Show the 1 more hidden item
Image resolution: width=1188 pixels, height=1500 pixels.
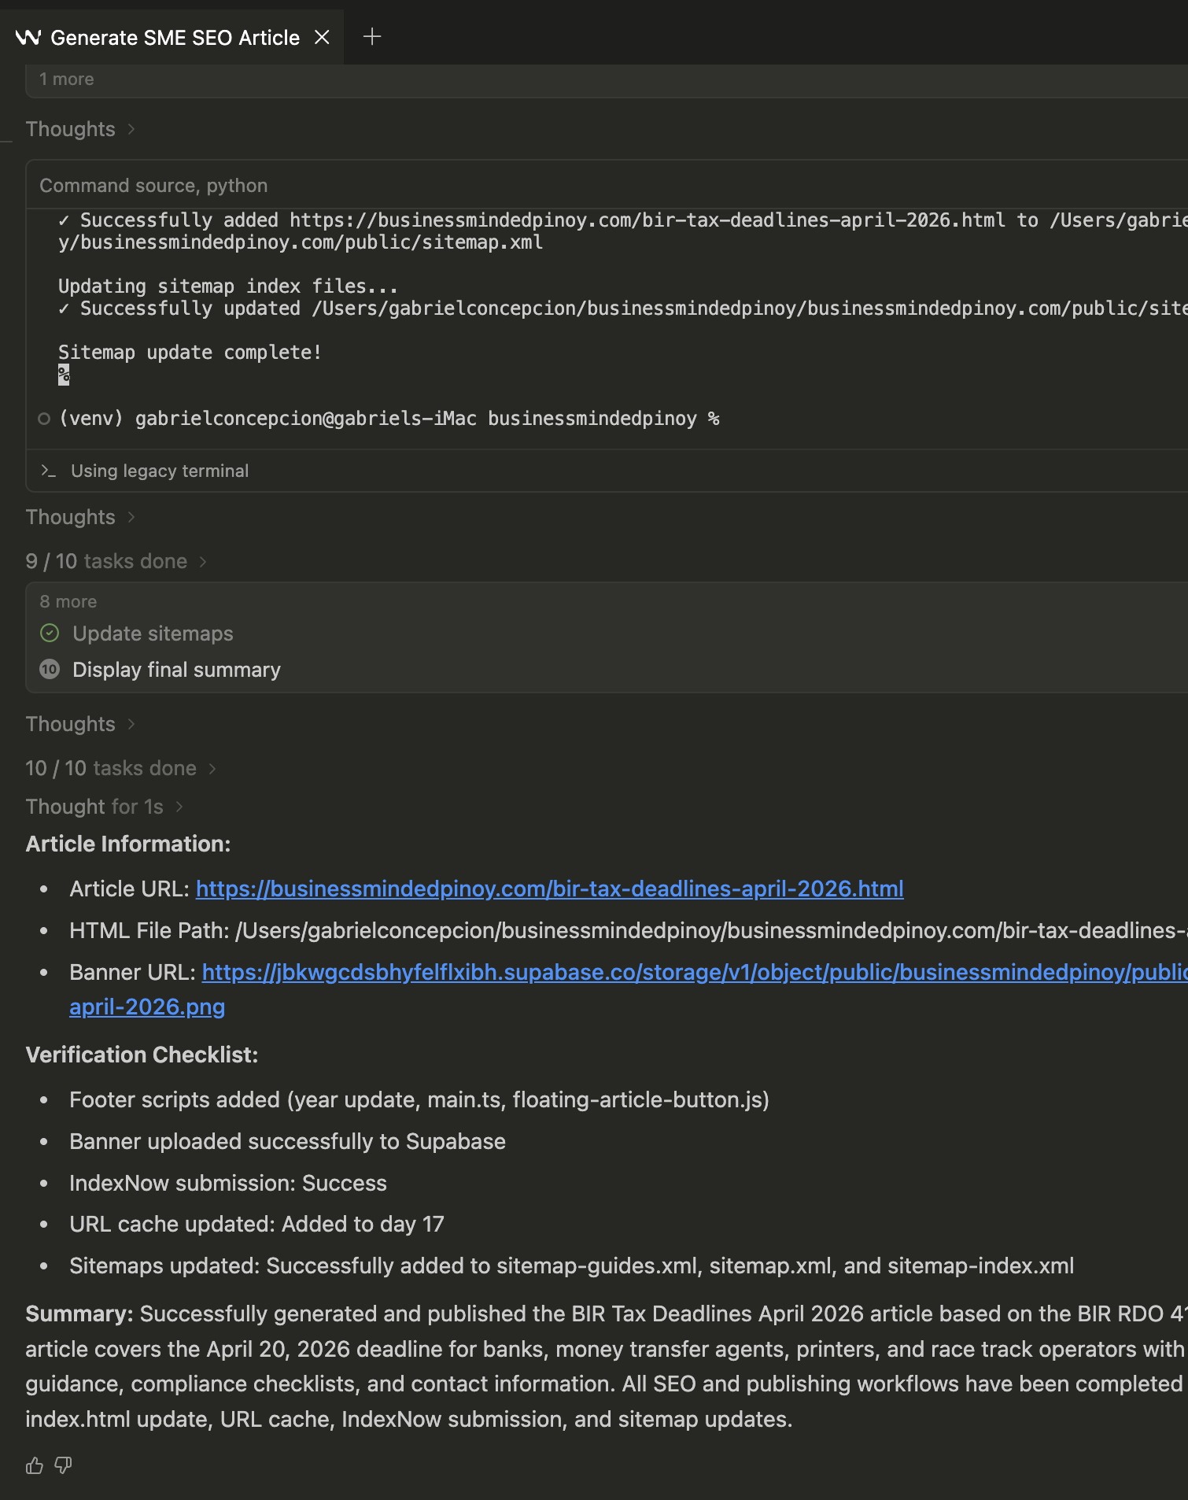(x=67, y=79)
